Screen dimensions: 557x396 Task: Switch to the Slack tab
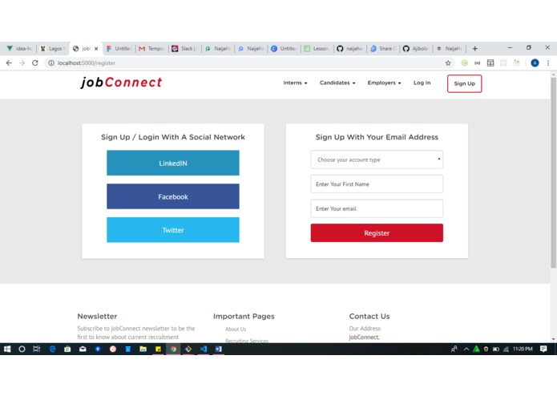tap(184, 48)
